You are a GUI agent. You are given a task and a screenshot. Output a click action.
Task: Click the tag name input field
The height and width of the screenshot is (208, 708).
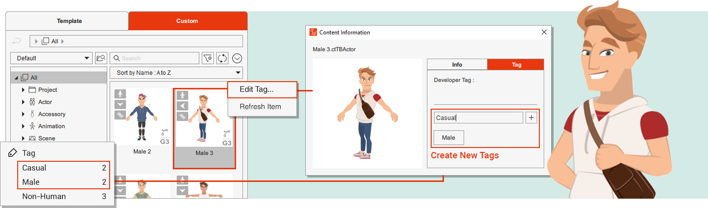[478, 118]
